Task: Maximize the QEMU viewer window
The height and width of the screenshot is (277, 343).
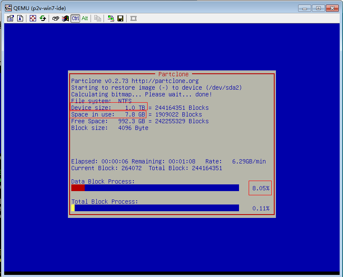Action: pos(318,8)
